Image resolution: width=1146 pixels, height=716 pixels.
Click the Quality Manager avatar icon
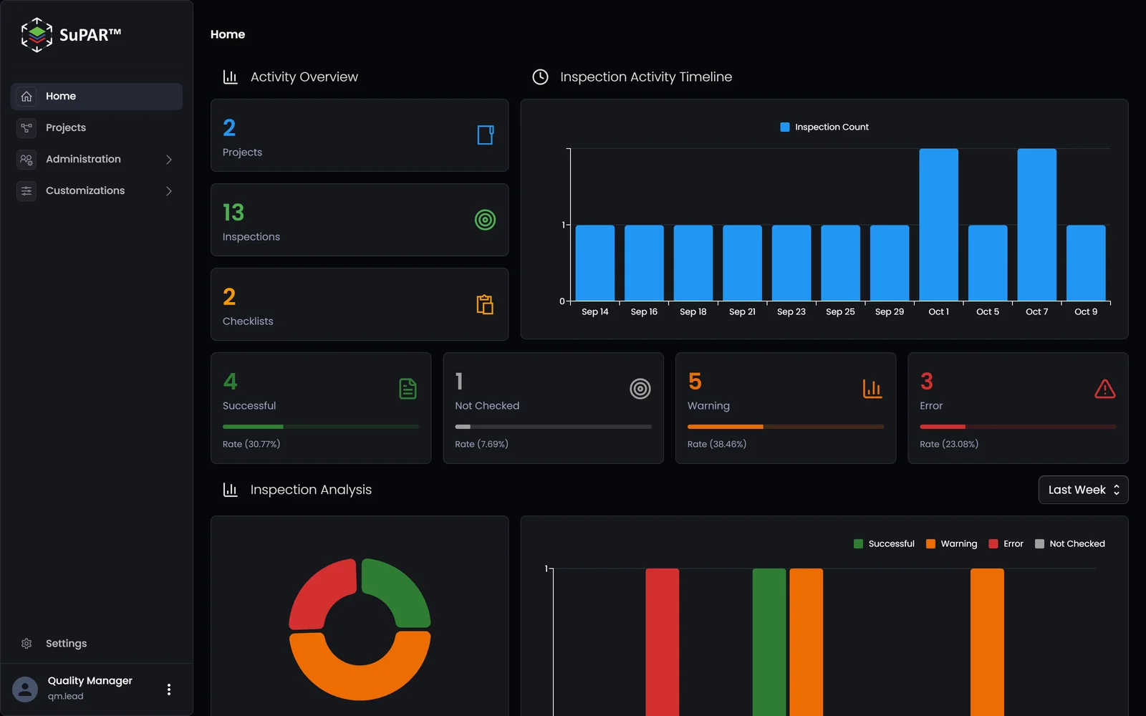pyautogui.click(x=25, y=690)
